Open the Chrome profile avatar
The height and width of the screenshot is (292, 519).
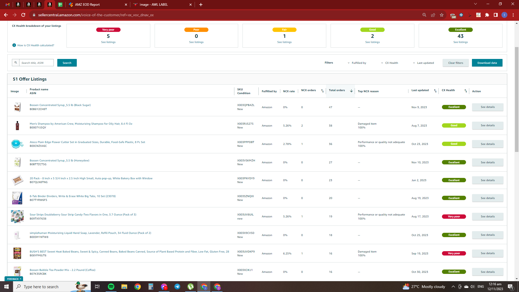tap(504, 15)
